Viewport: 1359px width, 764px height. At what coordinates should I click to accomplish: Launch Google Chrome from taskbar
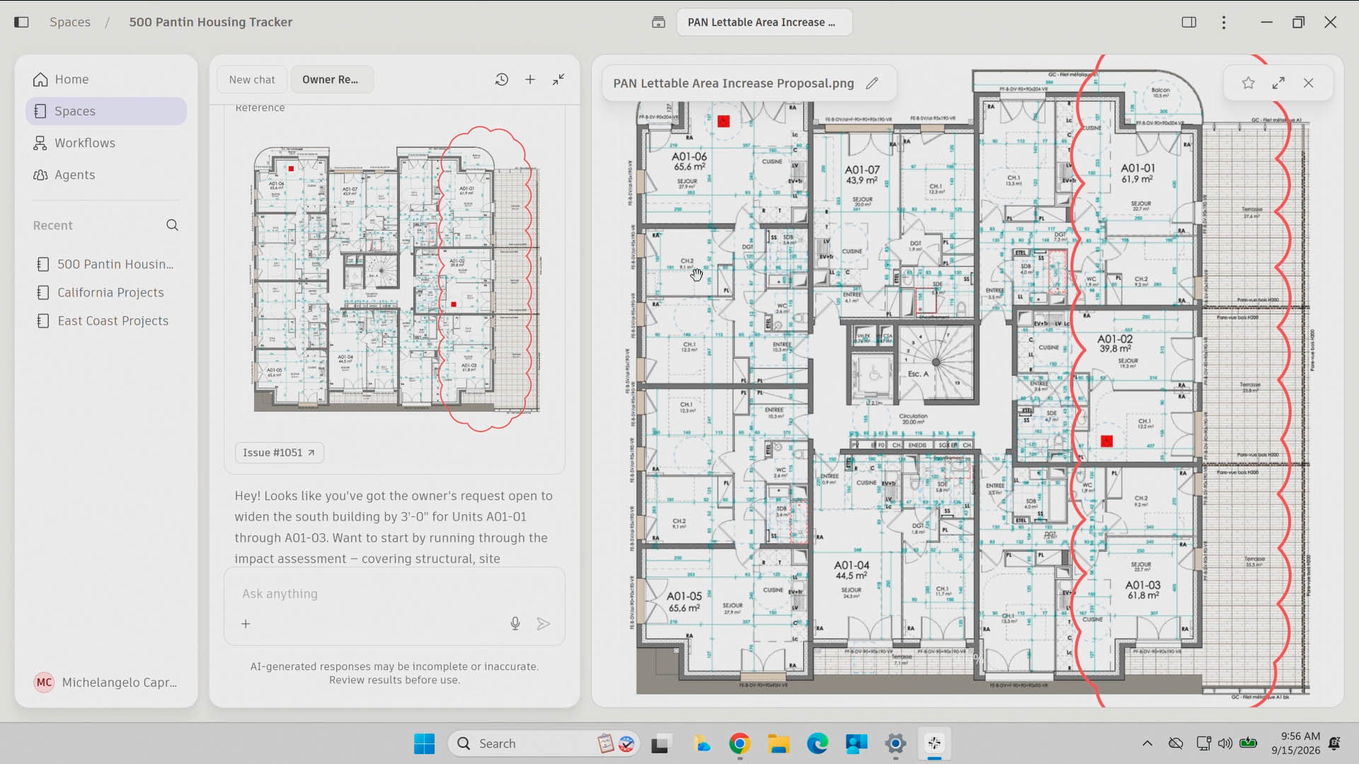coord(740,743)
